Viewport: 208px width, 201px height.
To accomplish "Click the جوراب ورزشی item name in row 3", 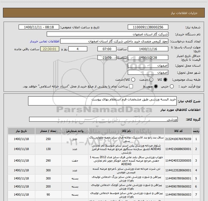I will click(126, 161).
